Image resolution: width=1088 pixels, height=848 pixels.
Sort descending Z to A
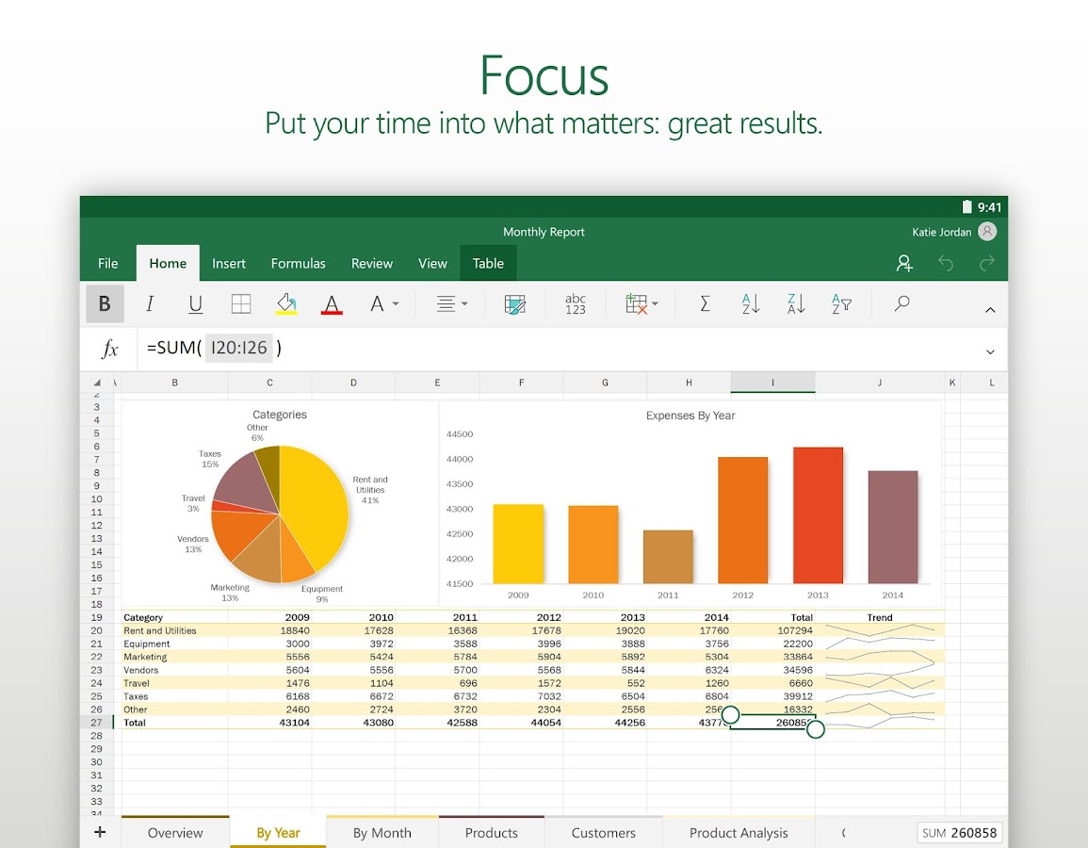coord(796,304)
